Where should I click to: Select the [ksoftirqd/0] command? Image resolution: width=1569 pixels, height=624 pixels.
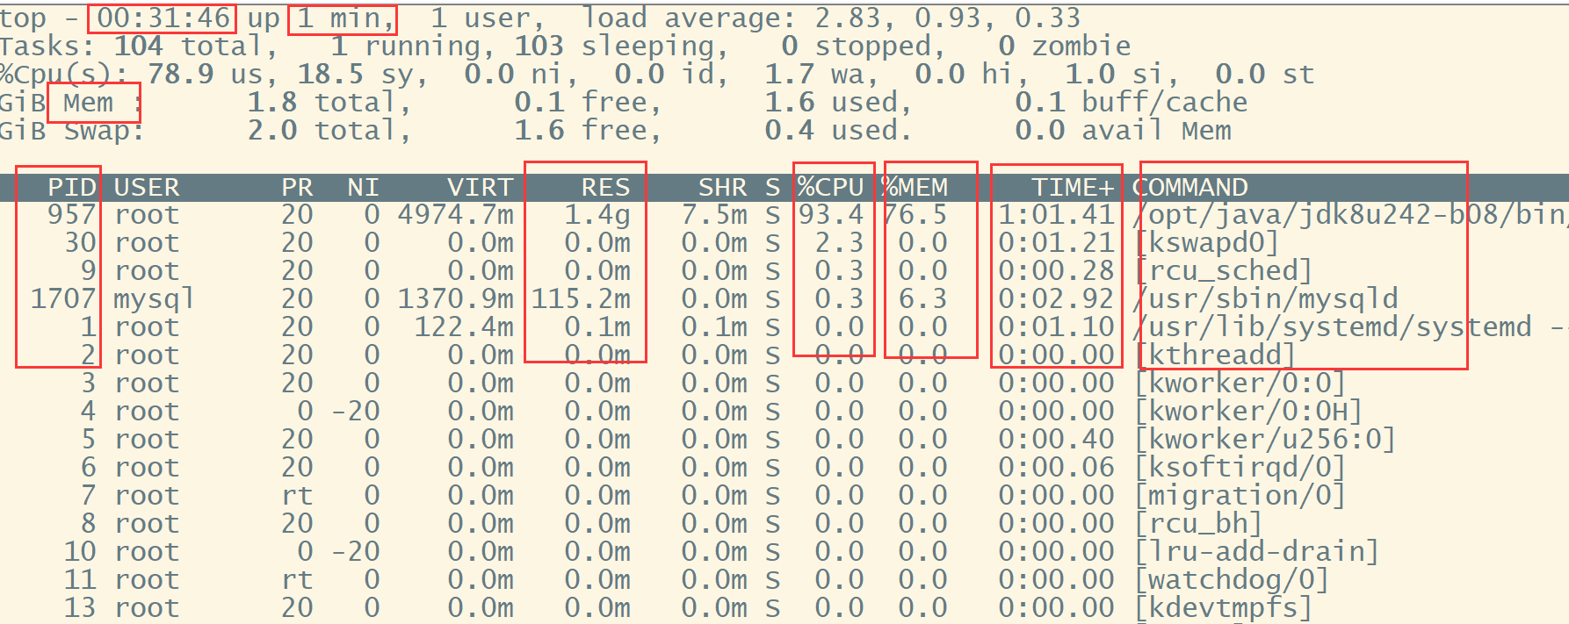pyautogui.click(x=1240, y=467)
